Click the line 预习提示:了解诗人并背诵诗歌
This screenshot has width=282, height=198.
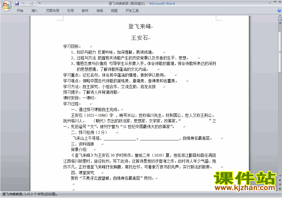[x=90, y=92]
